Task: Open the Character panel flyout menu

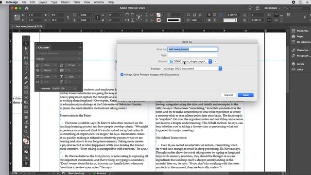Action: [80, 48]
